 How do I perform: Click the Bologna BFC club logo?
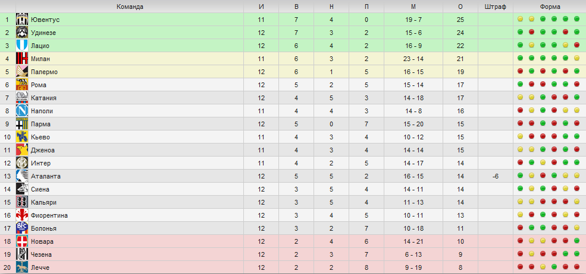pos(21,228)
